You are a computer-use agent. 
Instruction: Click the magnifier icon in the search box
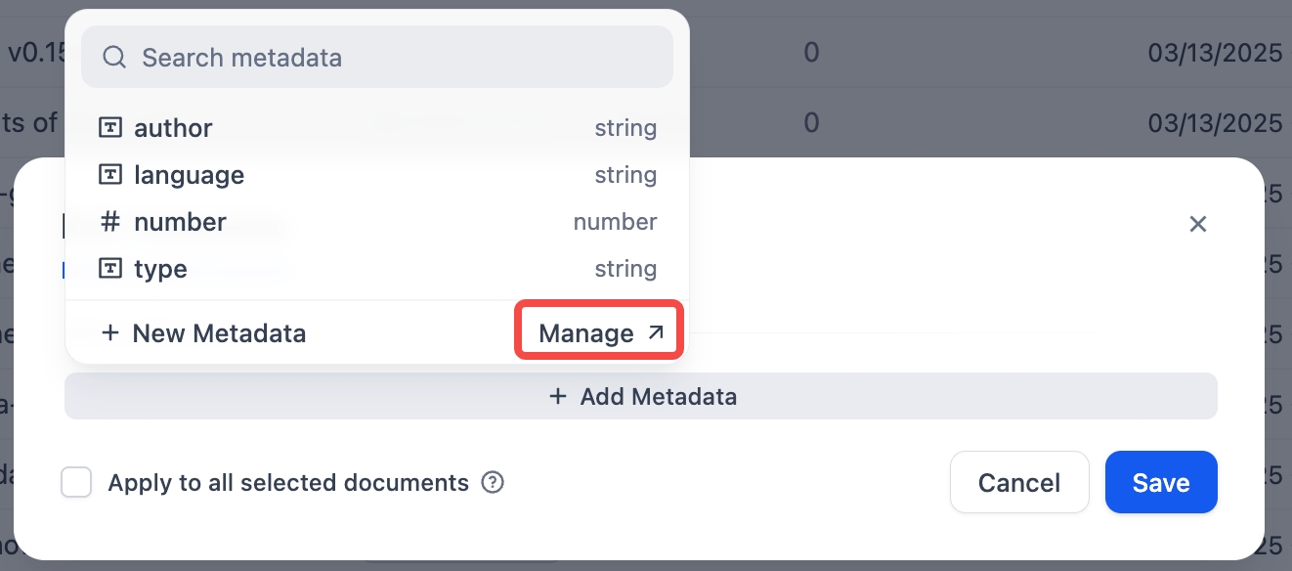click(x=114, y=58)
